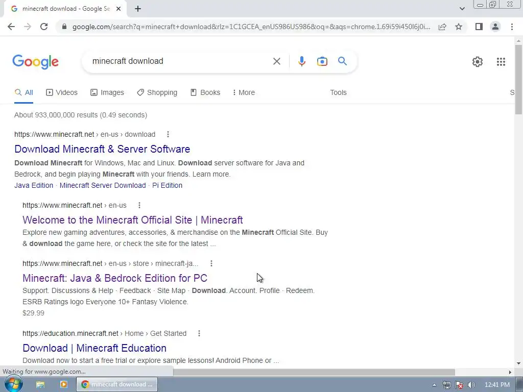Go back to the previous page
This screenshot has height=392, width=523.
tap(11, 27)
